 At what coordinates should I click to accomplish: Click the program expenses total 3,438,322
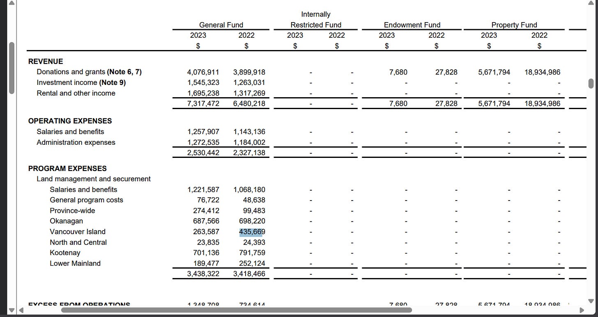(203, 274)
